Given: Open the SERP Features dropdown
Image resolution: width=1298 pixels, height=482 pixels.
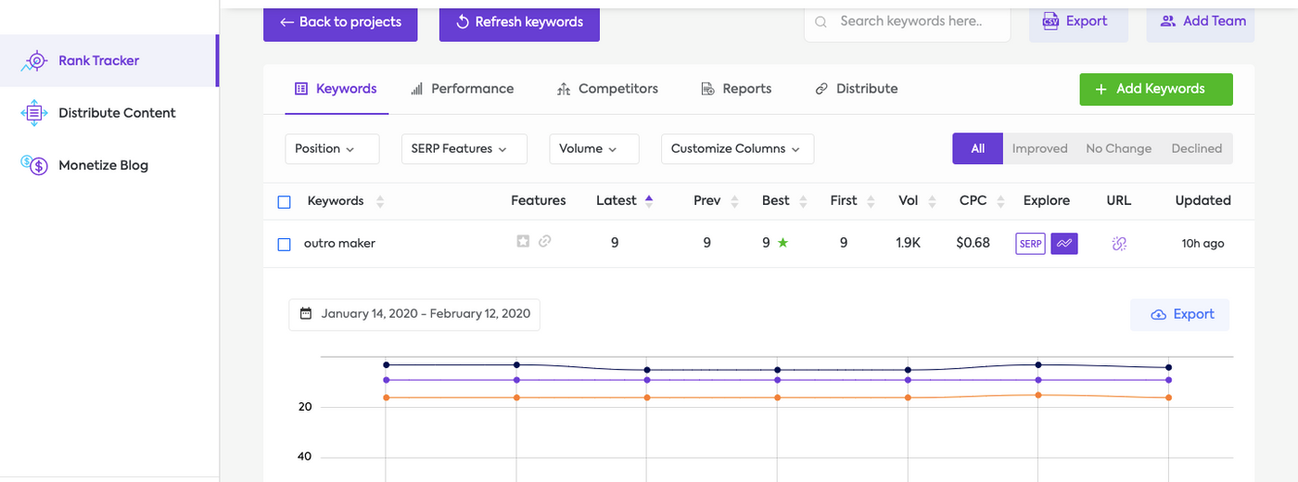Looking at the screenshot, I should (x=464, y=148).
